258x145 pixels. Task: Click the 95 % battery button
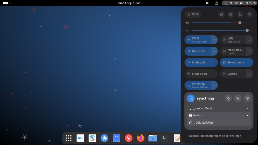[x=193, y=14]
